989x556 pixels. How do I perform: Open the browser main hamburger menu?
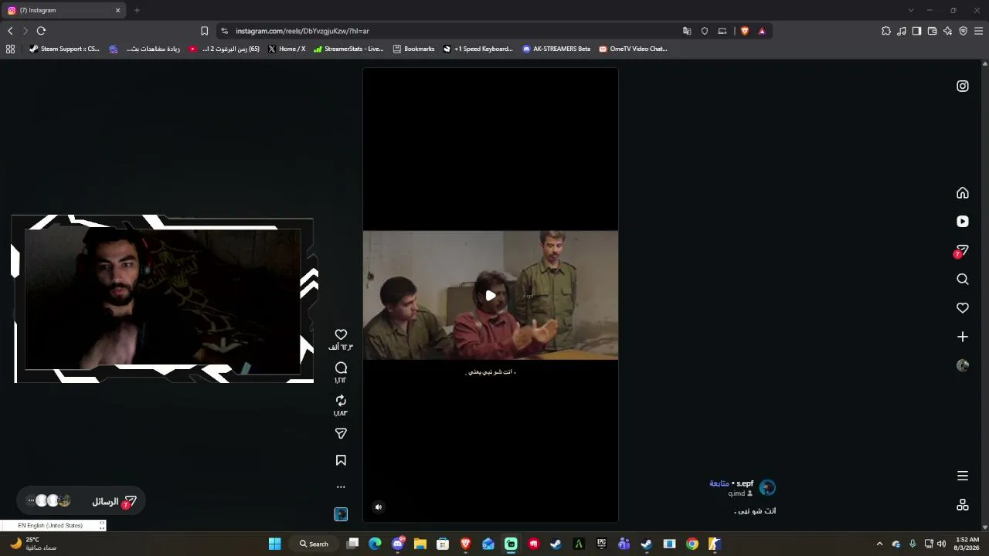click(979, 31)
